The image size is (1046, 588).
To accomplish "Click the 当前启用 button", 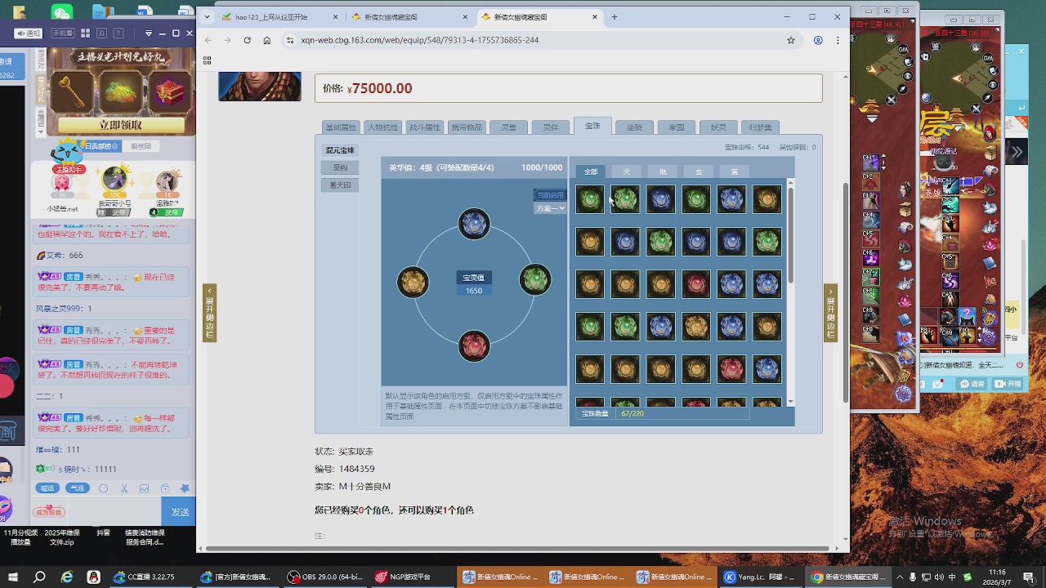I will click(x=550, y=195).
